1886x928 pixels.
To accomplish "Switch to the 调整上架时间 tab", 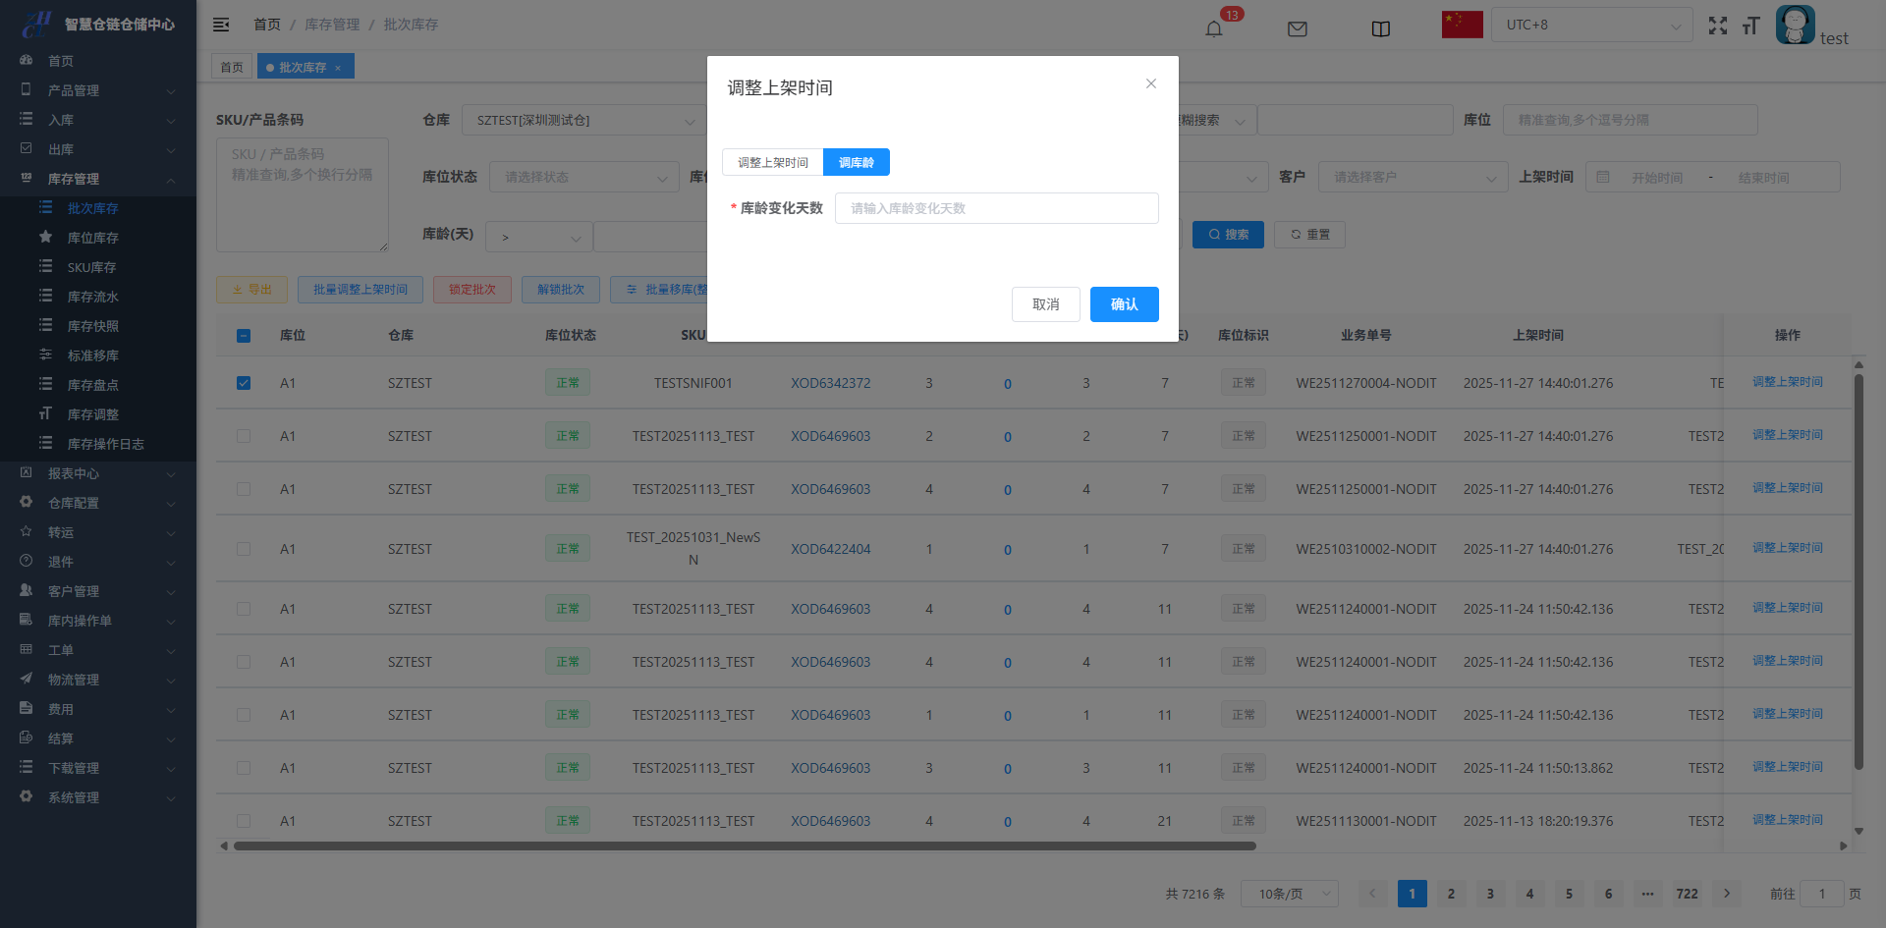I will (772, 162).
